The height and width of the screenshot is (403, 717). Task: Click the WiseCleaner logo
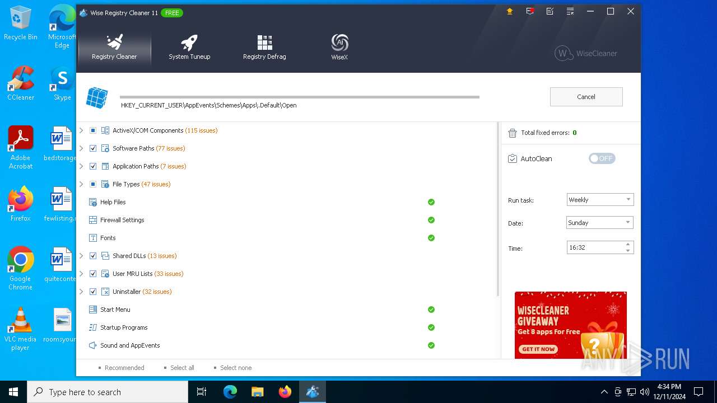point(586,53)
